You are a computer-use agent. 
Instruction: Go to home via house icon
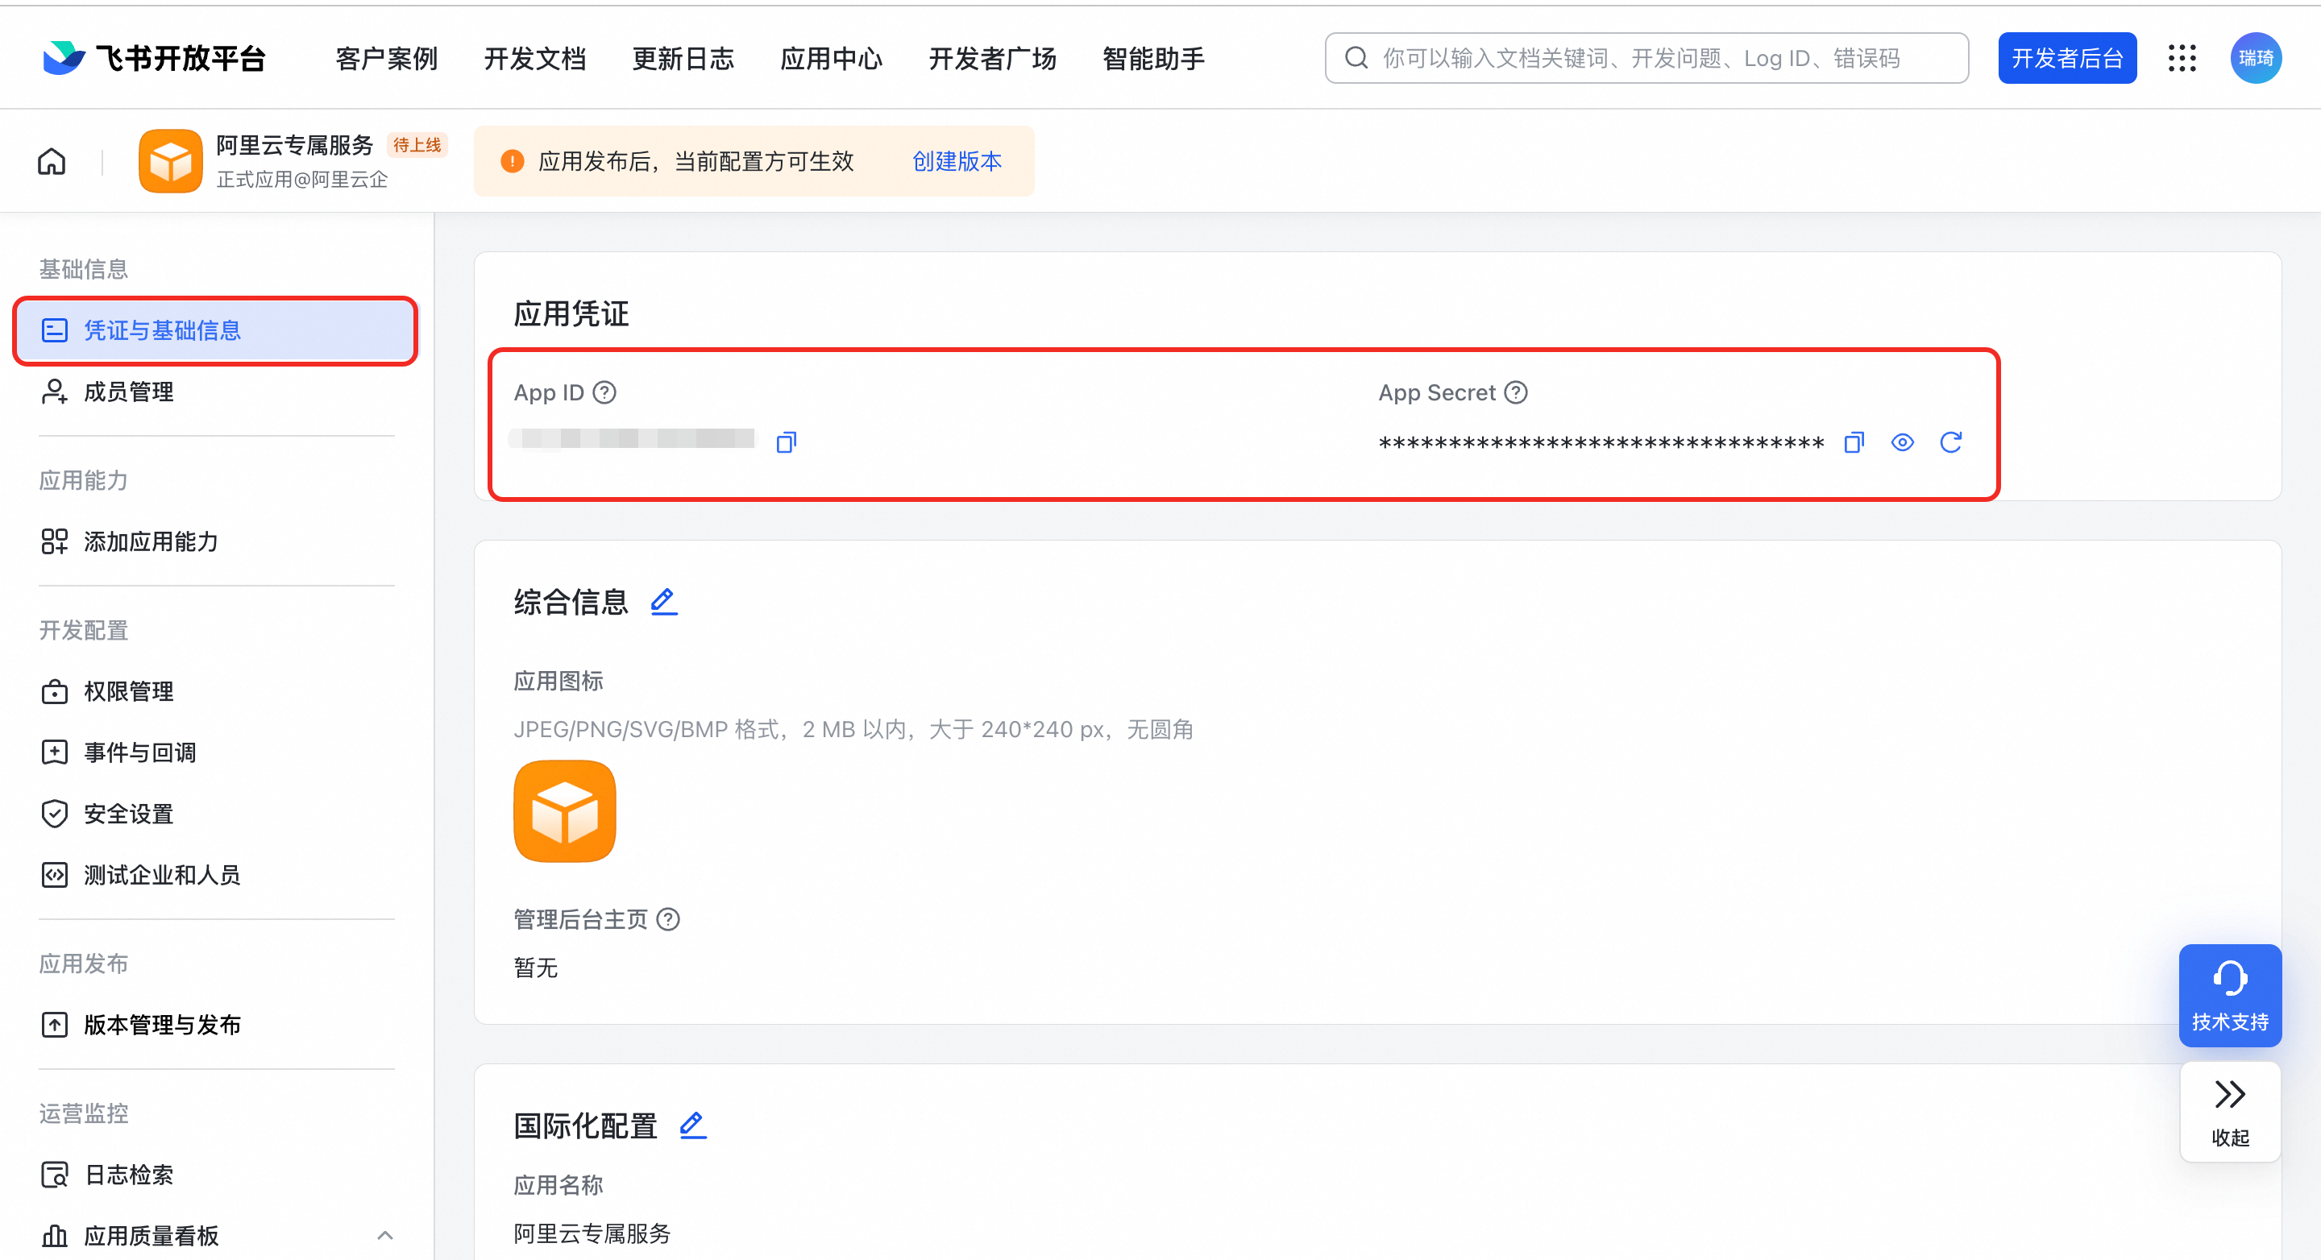(x=52, y=162)
